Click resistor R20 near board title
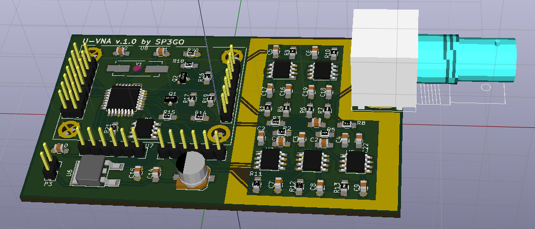 192,54
